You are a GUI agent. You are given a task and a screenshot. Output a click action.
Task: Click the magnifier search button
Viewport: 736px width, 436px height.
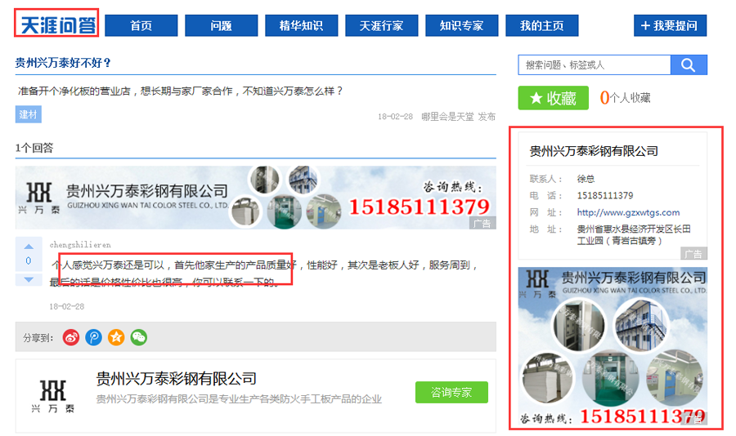(689, 65)
